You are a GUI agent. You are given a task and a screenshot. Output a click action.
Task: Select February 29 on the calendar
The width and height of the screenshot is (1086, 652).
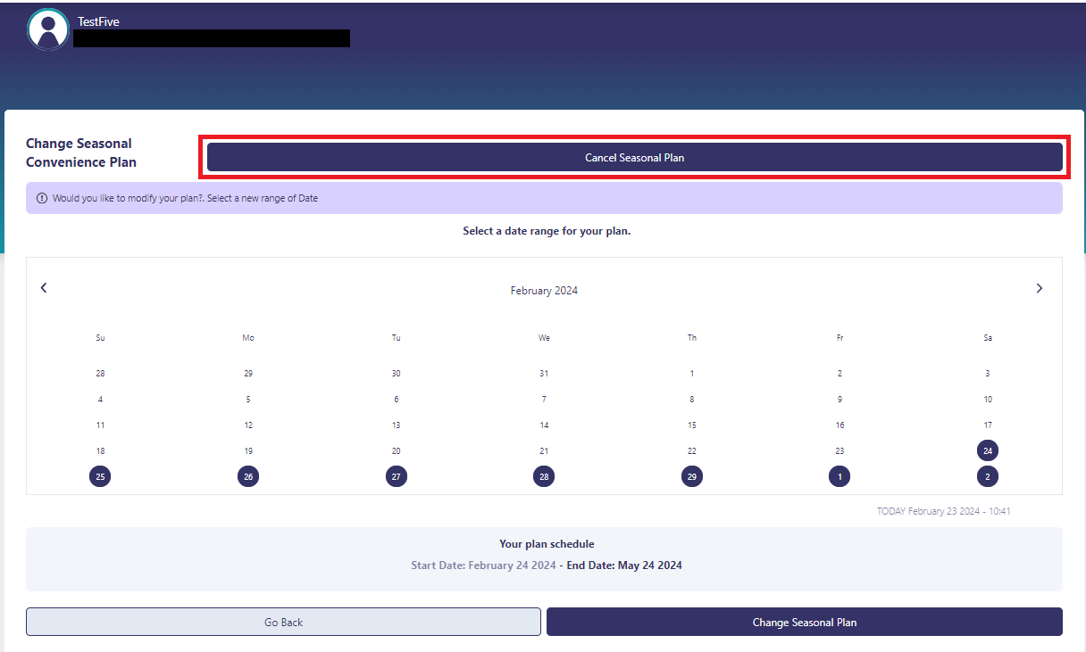(x=691, y=476)
